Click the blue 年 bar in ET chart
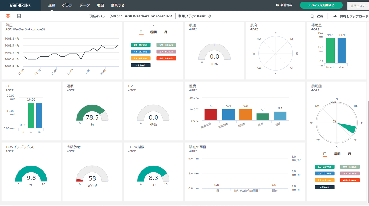This screenshot has width=369, height=206. (x=39, y=115)
